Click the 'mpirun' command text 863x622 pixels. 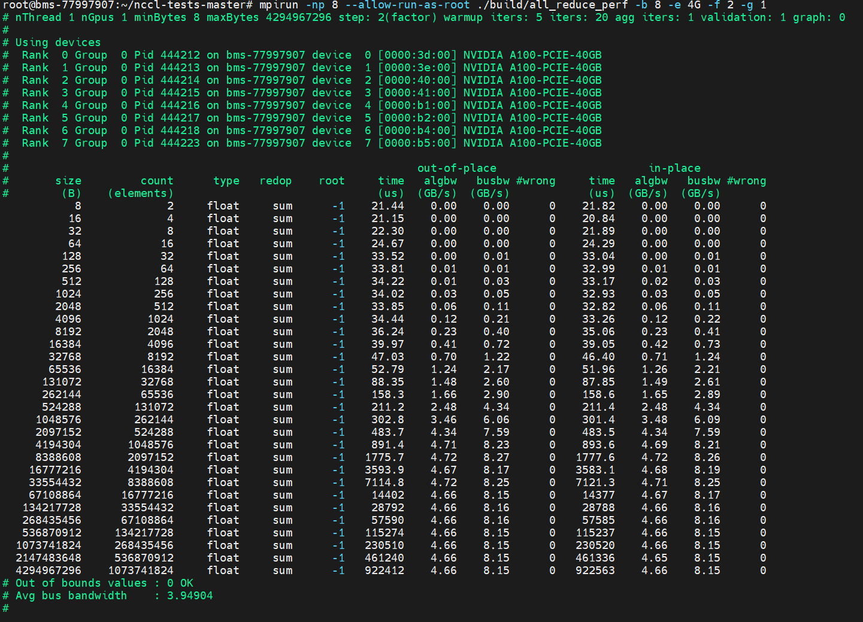coord(278,5)
